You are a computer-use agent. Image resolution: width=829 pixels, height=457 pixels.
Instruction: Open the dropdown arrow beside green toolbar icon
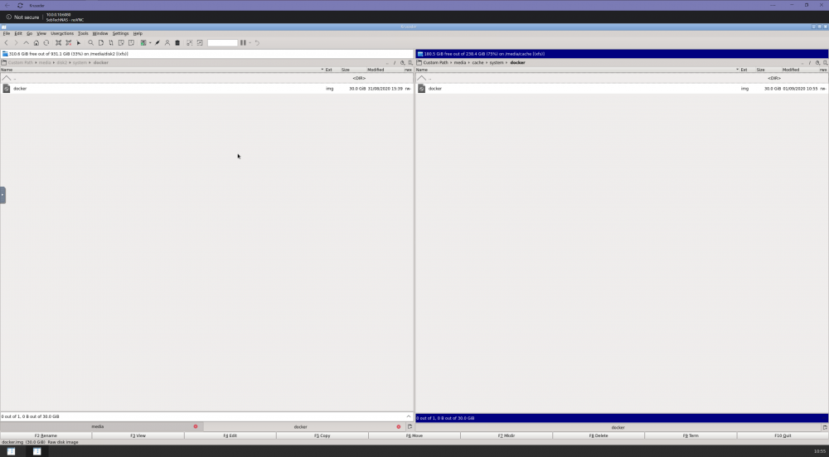[150, 43]
